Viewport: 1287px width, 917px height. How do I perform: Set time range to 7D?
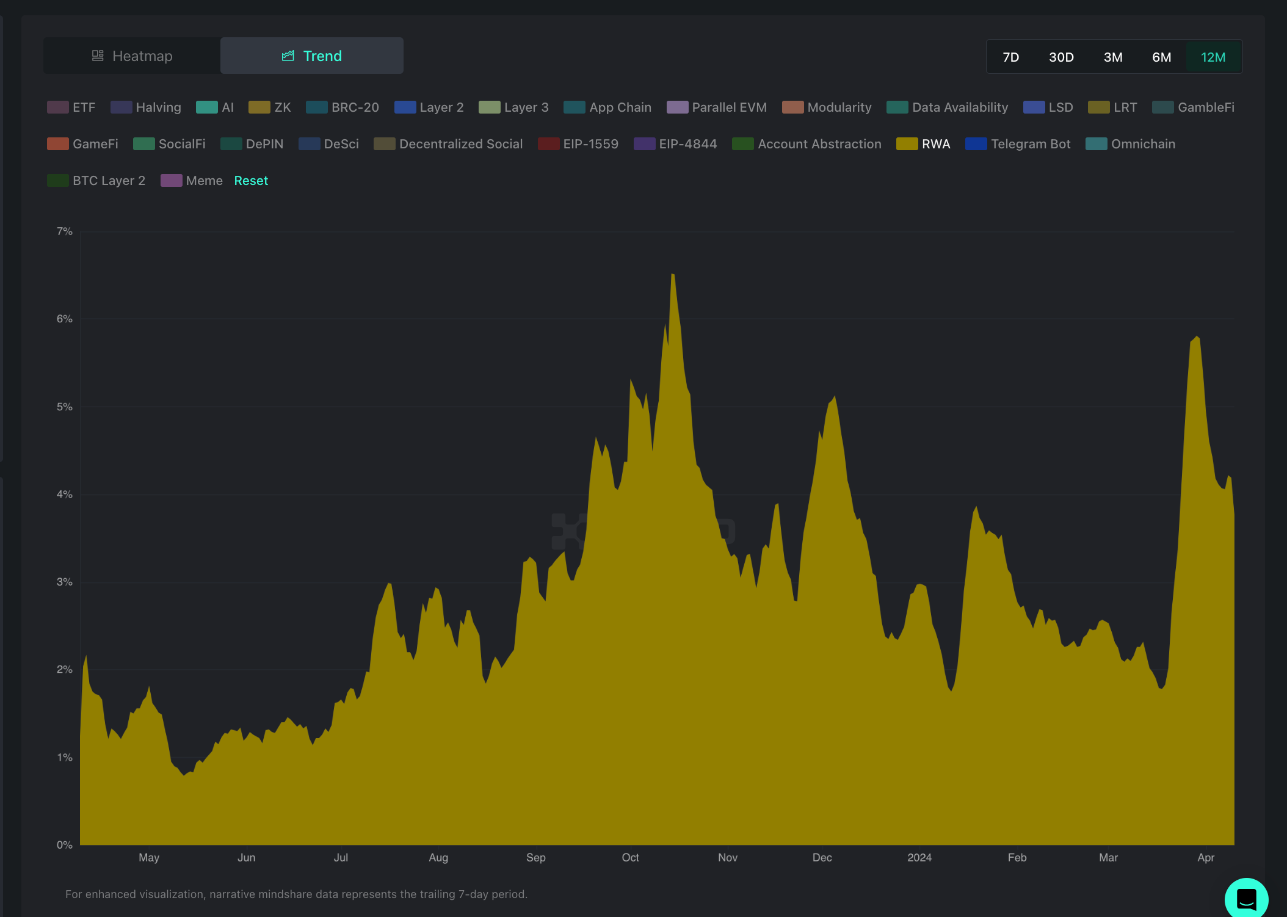pos(1010,57)
